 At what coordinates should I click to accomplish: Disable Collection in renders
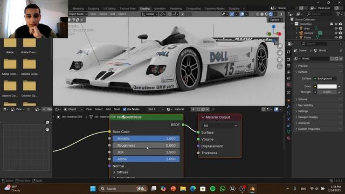click(341, 24)
